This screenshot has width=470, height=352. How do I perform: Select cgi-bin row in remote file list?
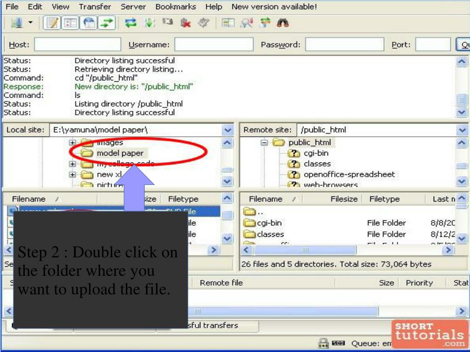(349, 223)
